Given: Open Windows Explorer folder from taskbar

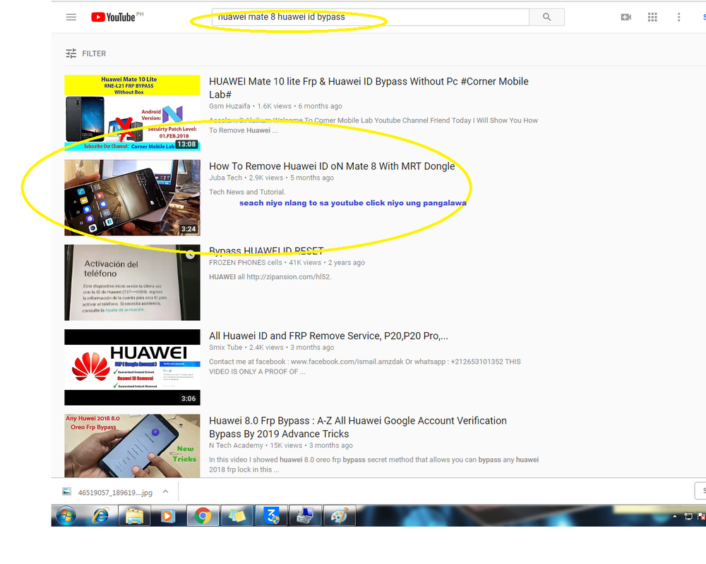Looking at the screenshot, I should 134,515.
